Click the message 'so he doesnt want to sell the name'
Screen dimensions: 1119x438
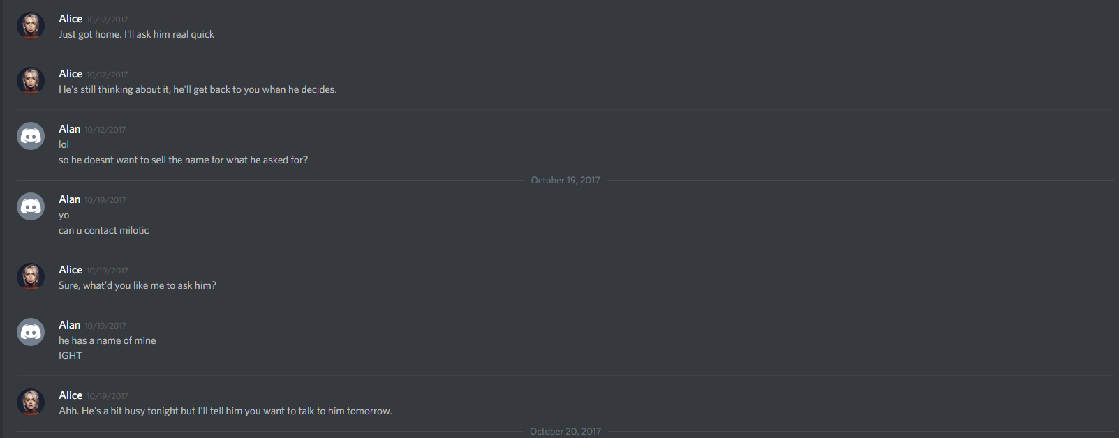coord(184,160)
